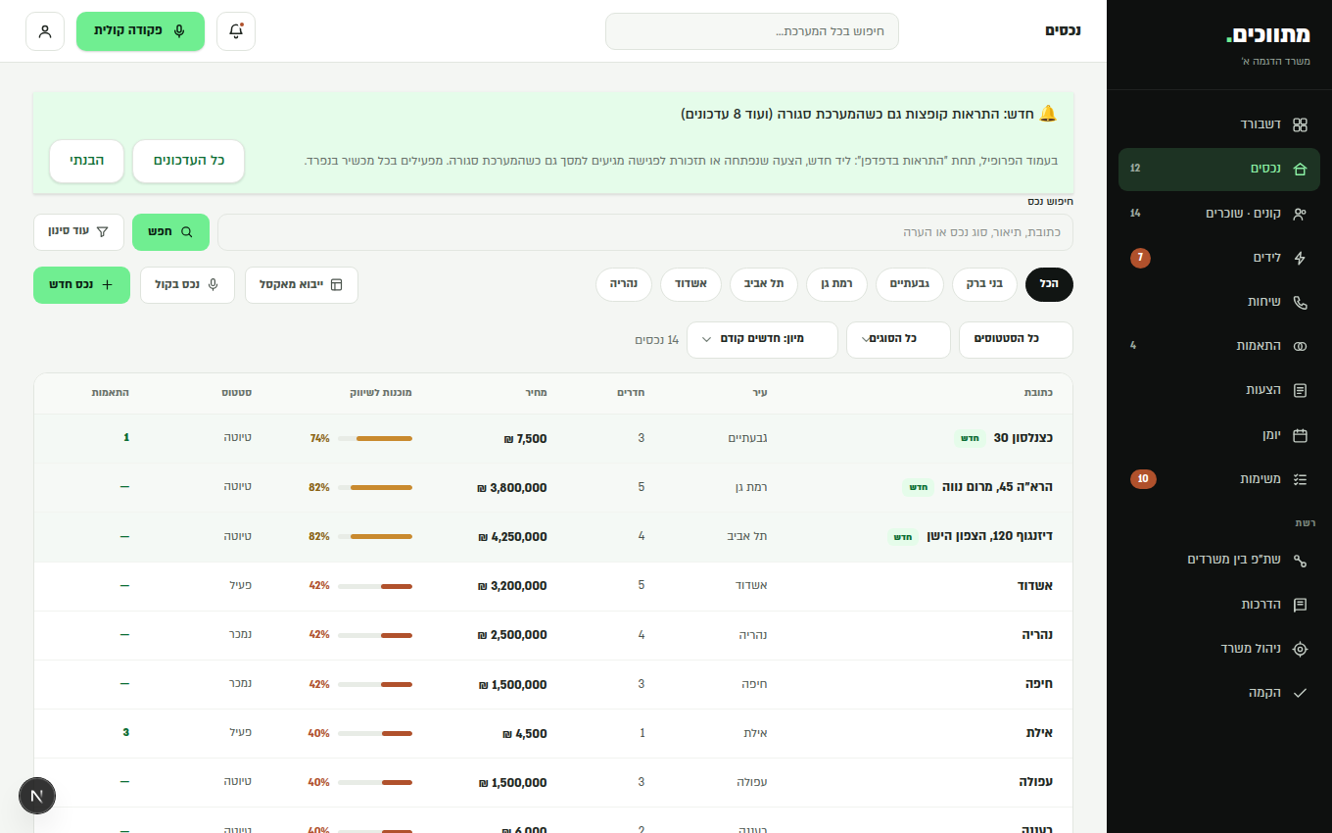Select the הכל city filter chip
1332x833 pixels.
pyautogui.click(x=1049, y=284)
